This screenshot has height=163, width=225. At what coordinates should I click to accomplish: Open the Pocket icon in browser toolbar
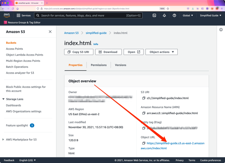click(x=188, y=9)
